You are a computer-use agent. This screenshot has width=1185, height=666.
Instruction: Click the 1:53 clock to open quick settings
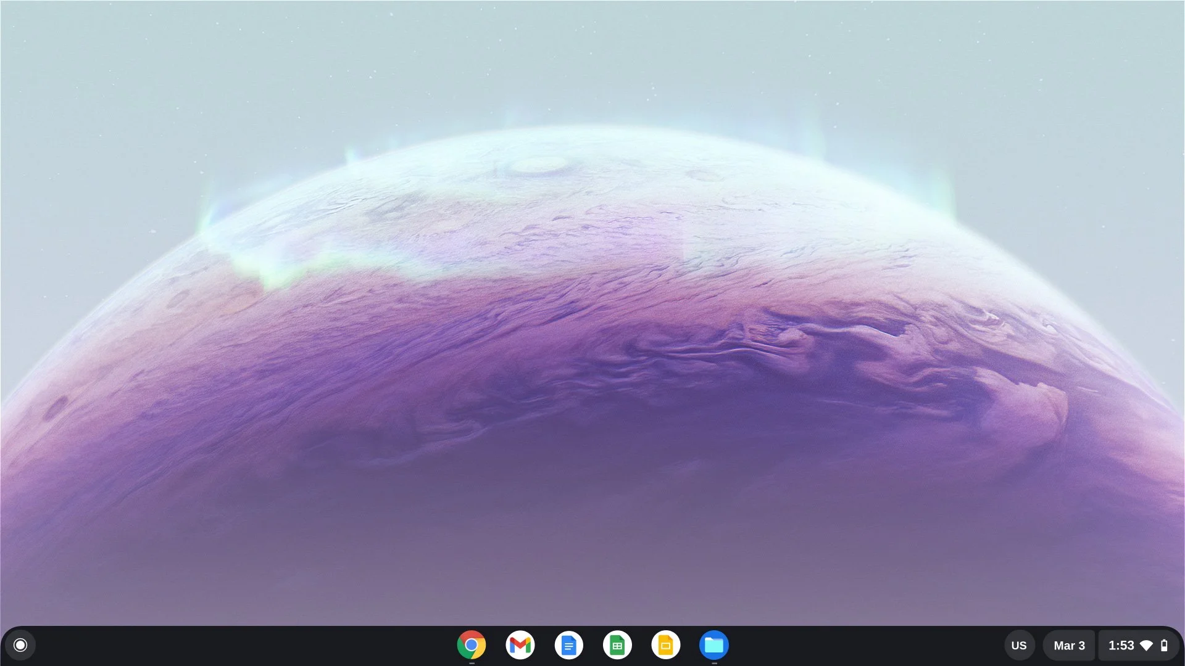coord(1120,645)
